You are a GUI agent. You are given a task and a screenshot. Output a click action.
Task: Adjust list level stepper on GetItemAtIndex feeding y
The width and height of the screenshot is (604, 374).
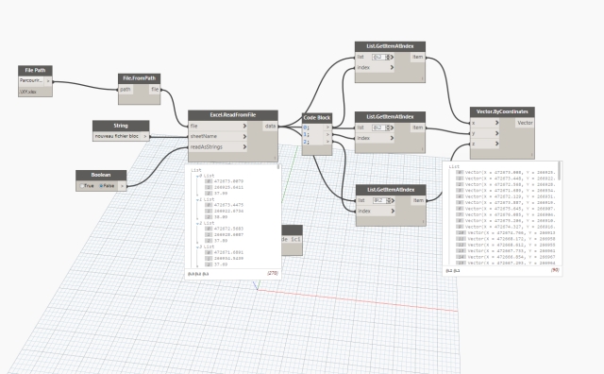(x=388, y=127)
